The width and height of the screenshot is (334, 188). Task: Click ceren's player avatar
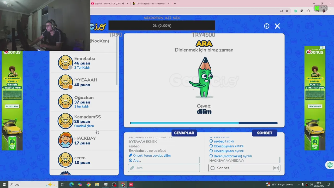[65, 160]
